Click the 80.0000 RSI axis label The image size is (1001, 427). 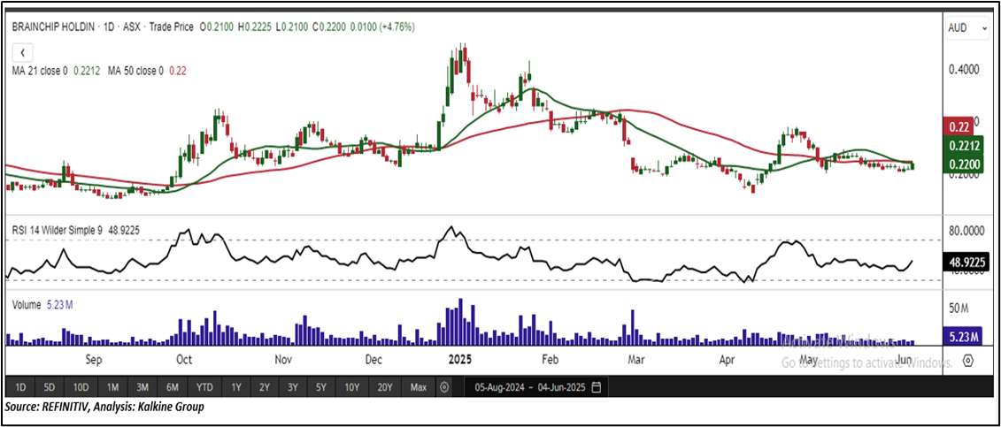pos(966,230)
